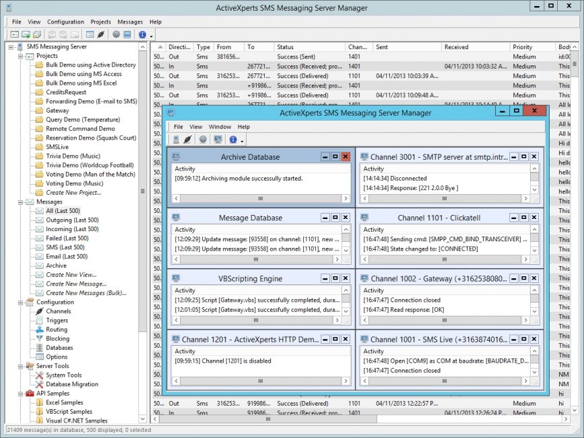Collapse the Projects tree node

point(20,56)
